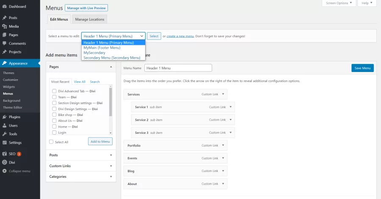Expand the Events menu item options
The image size is (381, 199).
[223, 158]
